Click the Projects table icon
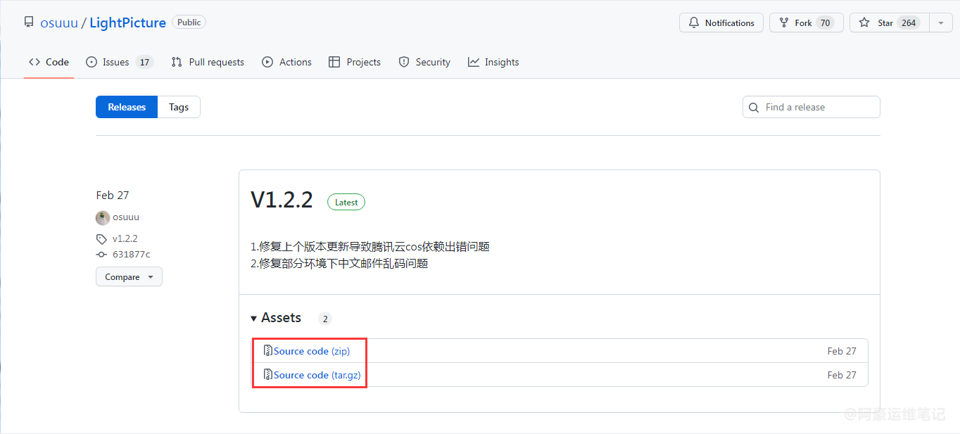960x434 pixels. tap(334, 62)
